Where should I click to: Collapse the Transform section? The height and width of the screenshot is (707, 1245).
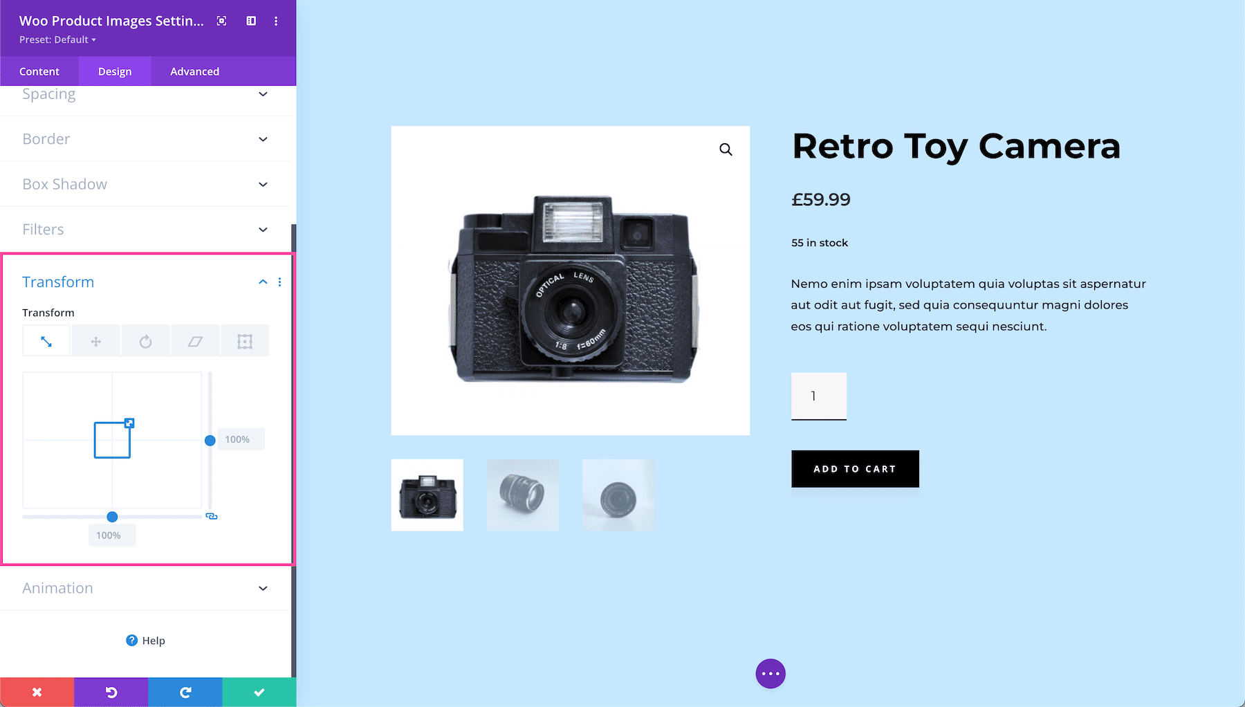(x=262, y=282)
